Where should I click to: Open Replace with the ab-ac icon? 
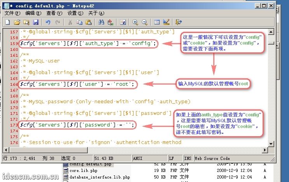[x=110, y=22]
